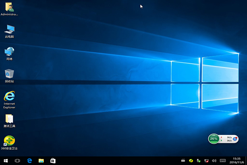Screen dimensions: 247x165
Task: Open File Explorer from the taskbar
Action: click(x=41, y=160)
